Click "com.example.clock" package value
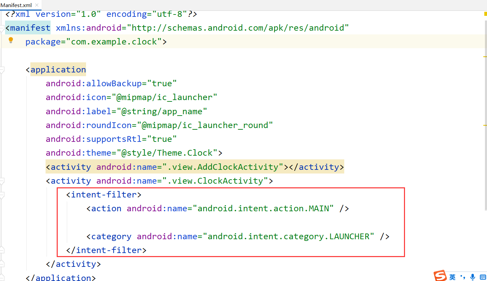The image size is (487, 281). point(114,42)
